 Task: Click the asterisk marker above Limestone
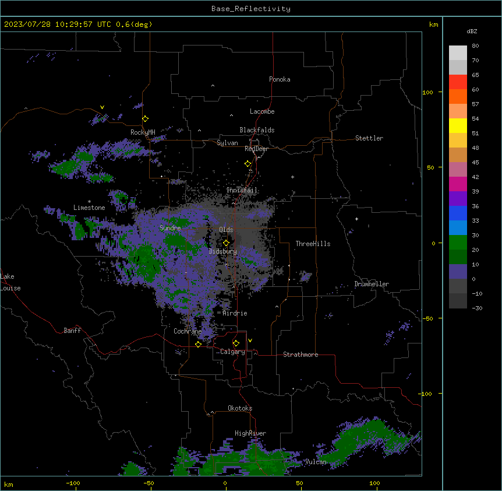click(x=89, y=202)
